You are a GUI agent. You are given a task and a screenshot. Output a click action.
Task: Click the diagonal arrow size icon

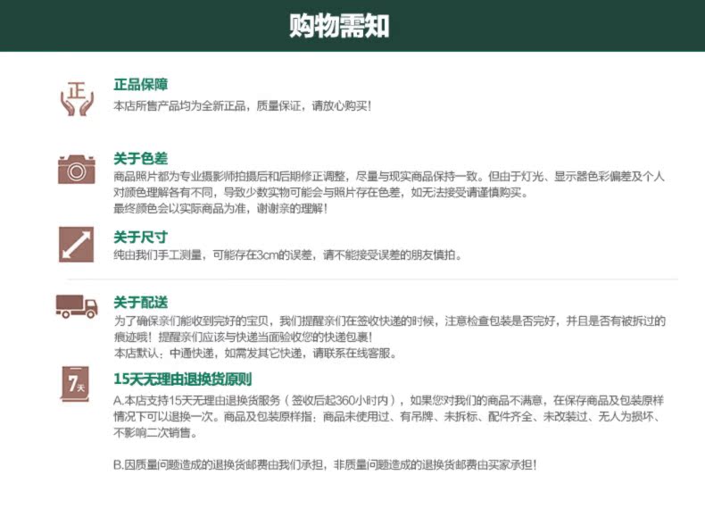(x=77, y=245)
